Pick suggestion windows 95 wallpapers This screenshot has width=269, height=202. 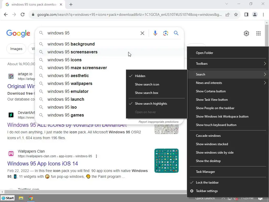click(81, 84)
